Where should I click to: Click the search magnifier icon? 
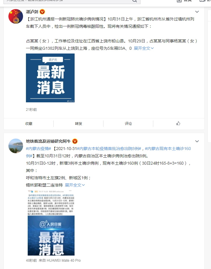point(135,1)
